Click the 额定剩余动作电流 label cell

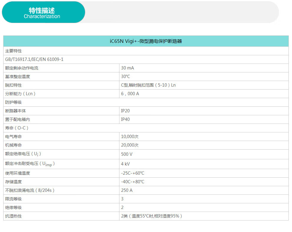pyautogui.click(x=61, y=68)
